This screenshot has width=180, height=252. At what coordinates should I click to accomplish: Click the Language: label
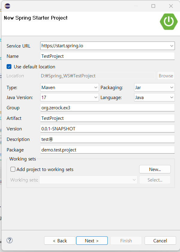111,98
